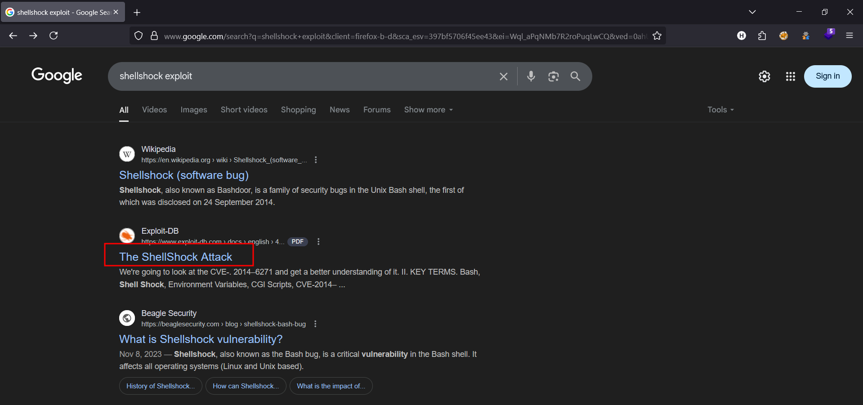Open the Tools dropdown
The height and width of the screenshot is (405, 863).
point(720,110)
